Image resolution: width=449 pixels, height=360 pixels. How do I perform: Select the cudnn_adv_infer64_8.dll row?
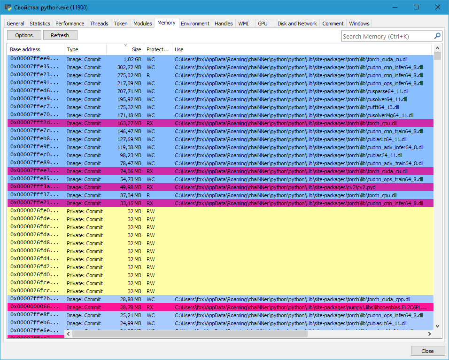pos(220,147)
